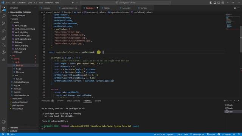The width and height of the screenshot is (242, 136).
Task: Change indentation Spaces: 2 setting
Action: [x=171, y=134]
